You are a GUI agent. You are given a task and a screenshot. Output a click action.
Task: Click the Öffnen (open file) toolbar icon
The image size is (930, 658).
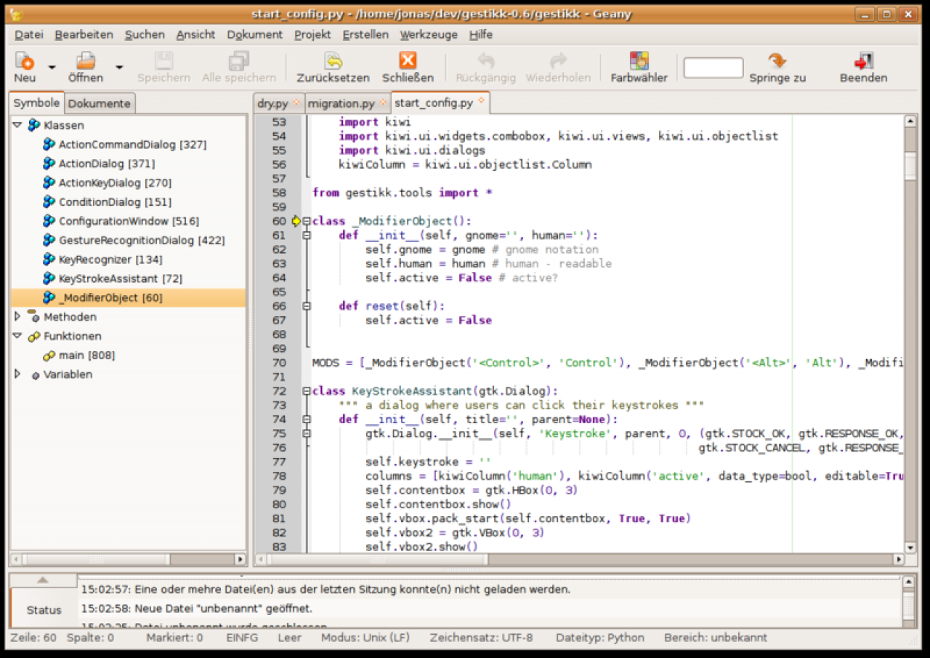coord(86,60)
